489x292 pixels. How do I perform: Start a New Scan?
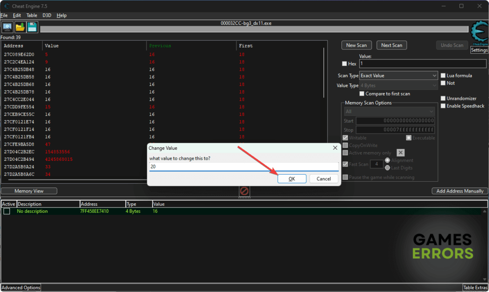357,45
